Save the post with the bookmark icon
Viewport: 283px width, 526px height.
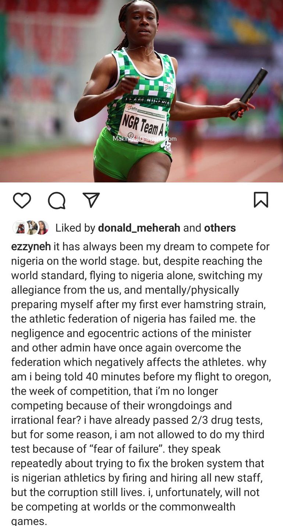tap(261, 200)
